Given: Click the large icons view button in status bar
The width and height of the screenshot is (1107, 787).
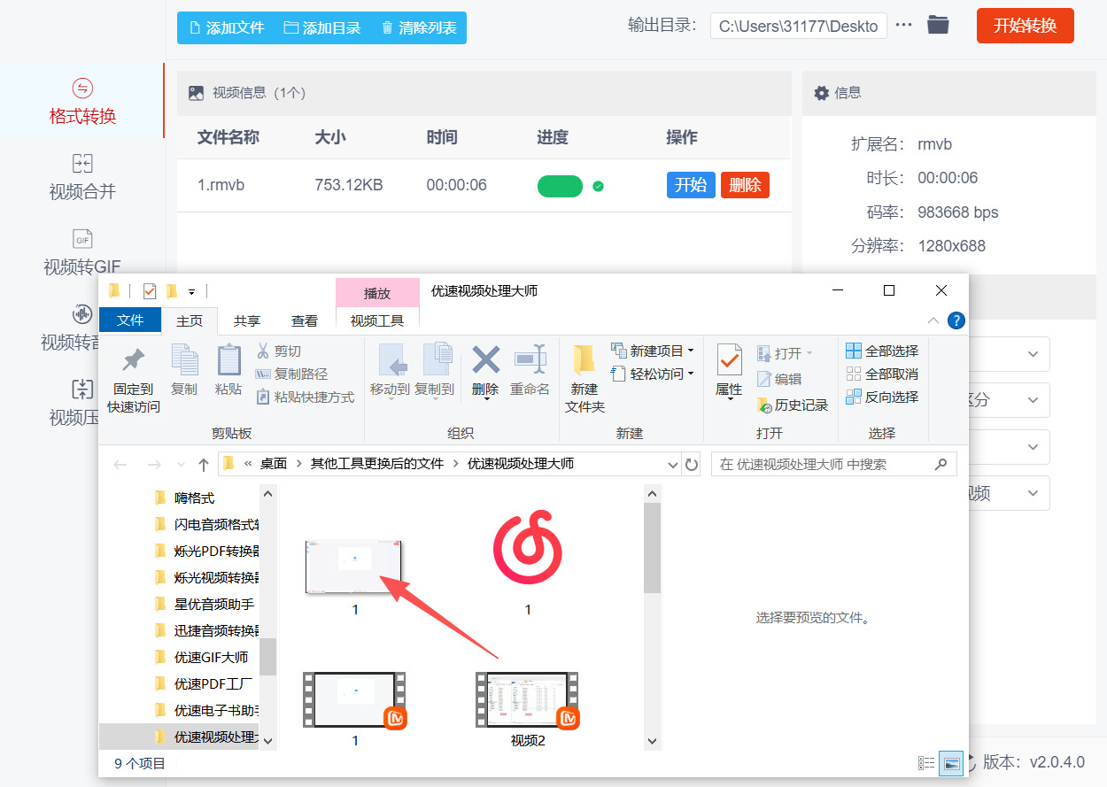Looking at the screenshot, I should 951,763.
